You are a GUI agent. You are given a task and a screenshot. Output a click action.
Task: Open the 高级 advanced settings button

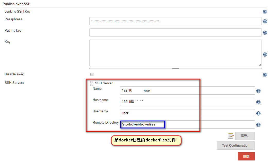245,136
